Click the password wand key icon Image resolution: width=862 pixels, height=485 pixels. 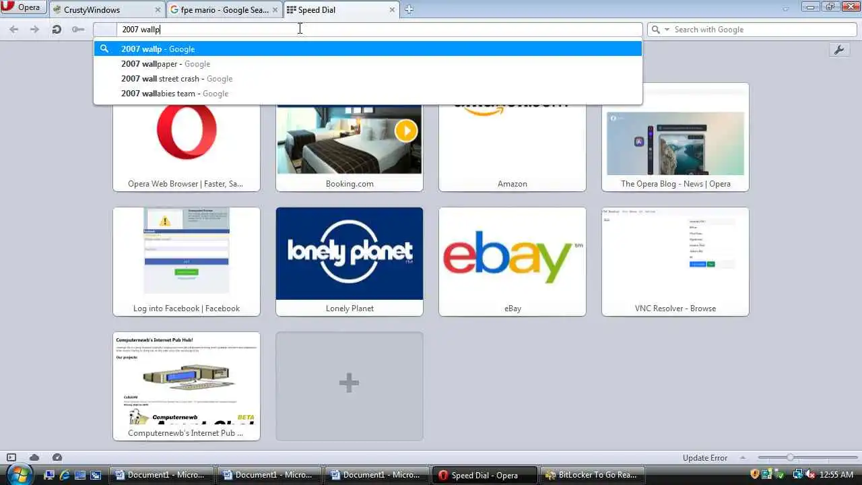78,30
